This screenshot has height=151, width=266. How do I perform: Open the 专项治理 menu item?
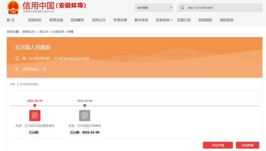tap(120, 20)
